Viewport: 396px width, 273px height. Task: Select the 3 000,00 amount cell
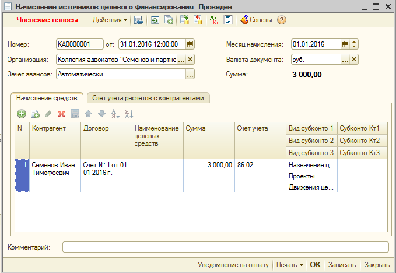point(209,176)
